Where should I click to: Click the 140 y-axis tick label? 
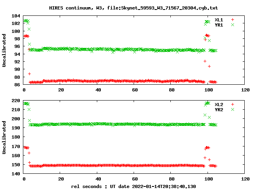pos(16,174)
